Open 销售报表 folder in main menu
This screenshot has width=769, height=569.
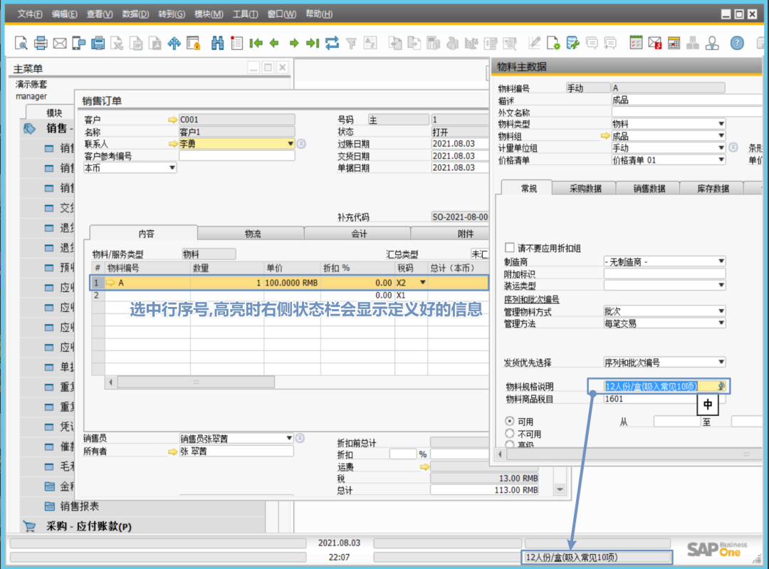[x=79, y=506]
